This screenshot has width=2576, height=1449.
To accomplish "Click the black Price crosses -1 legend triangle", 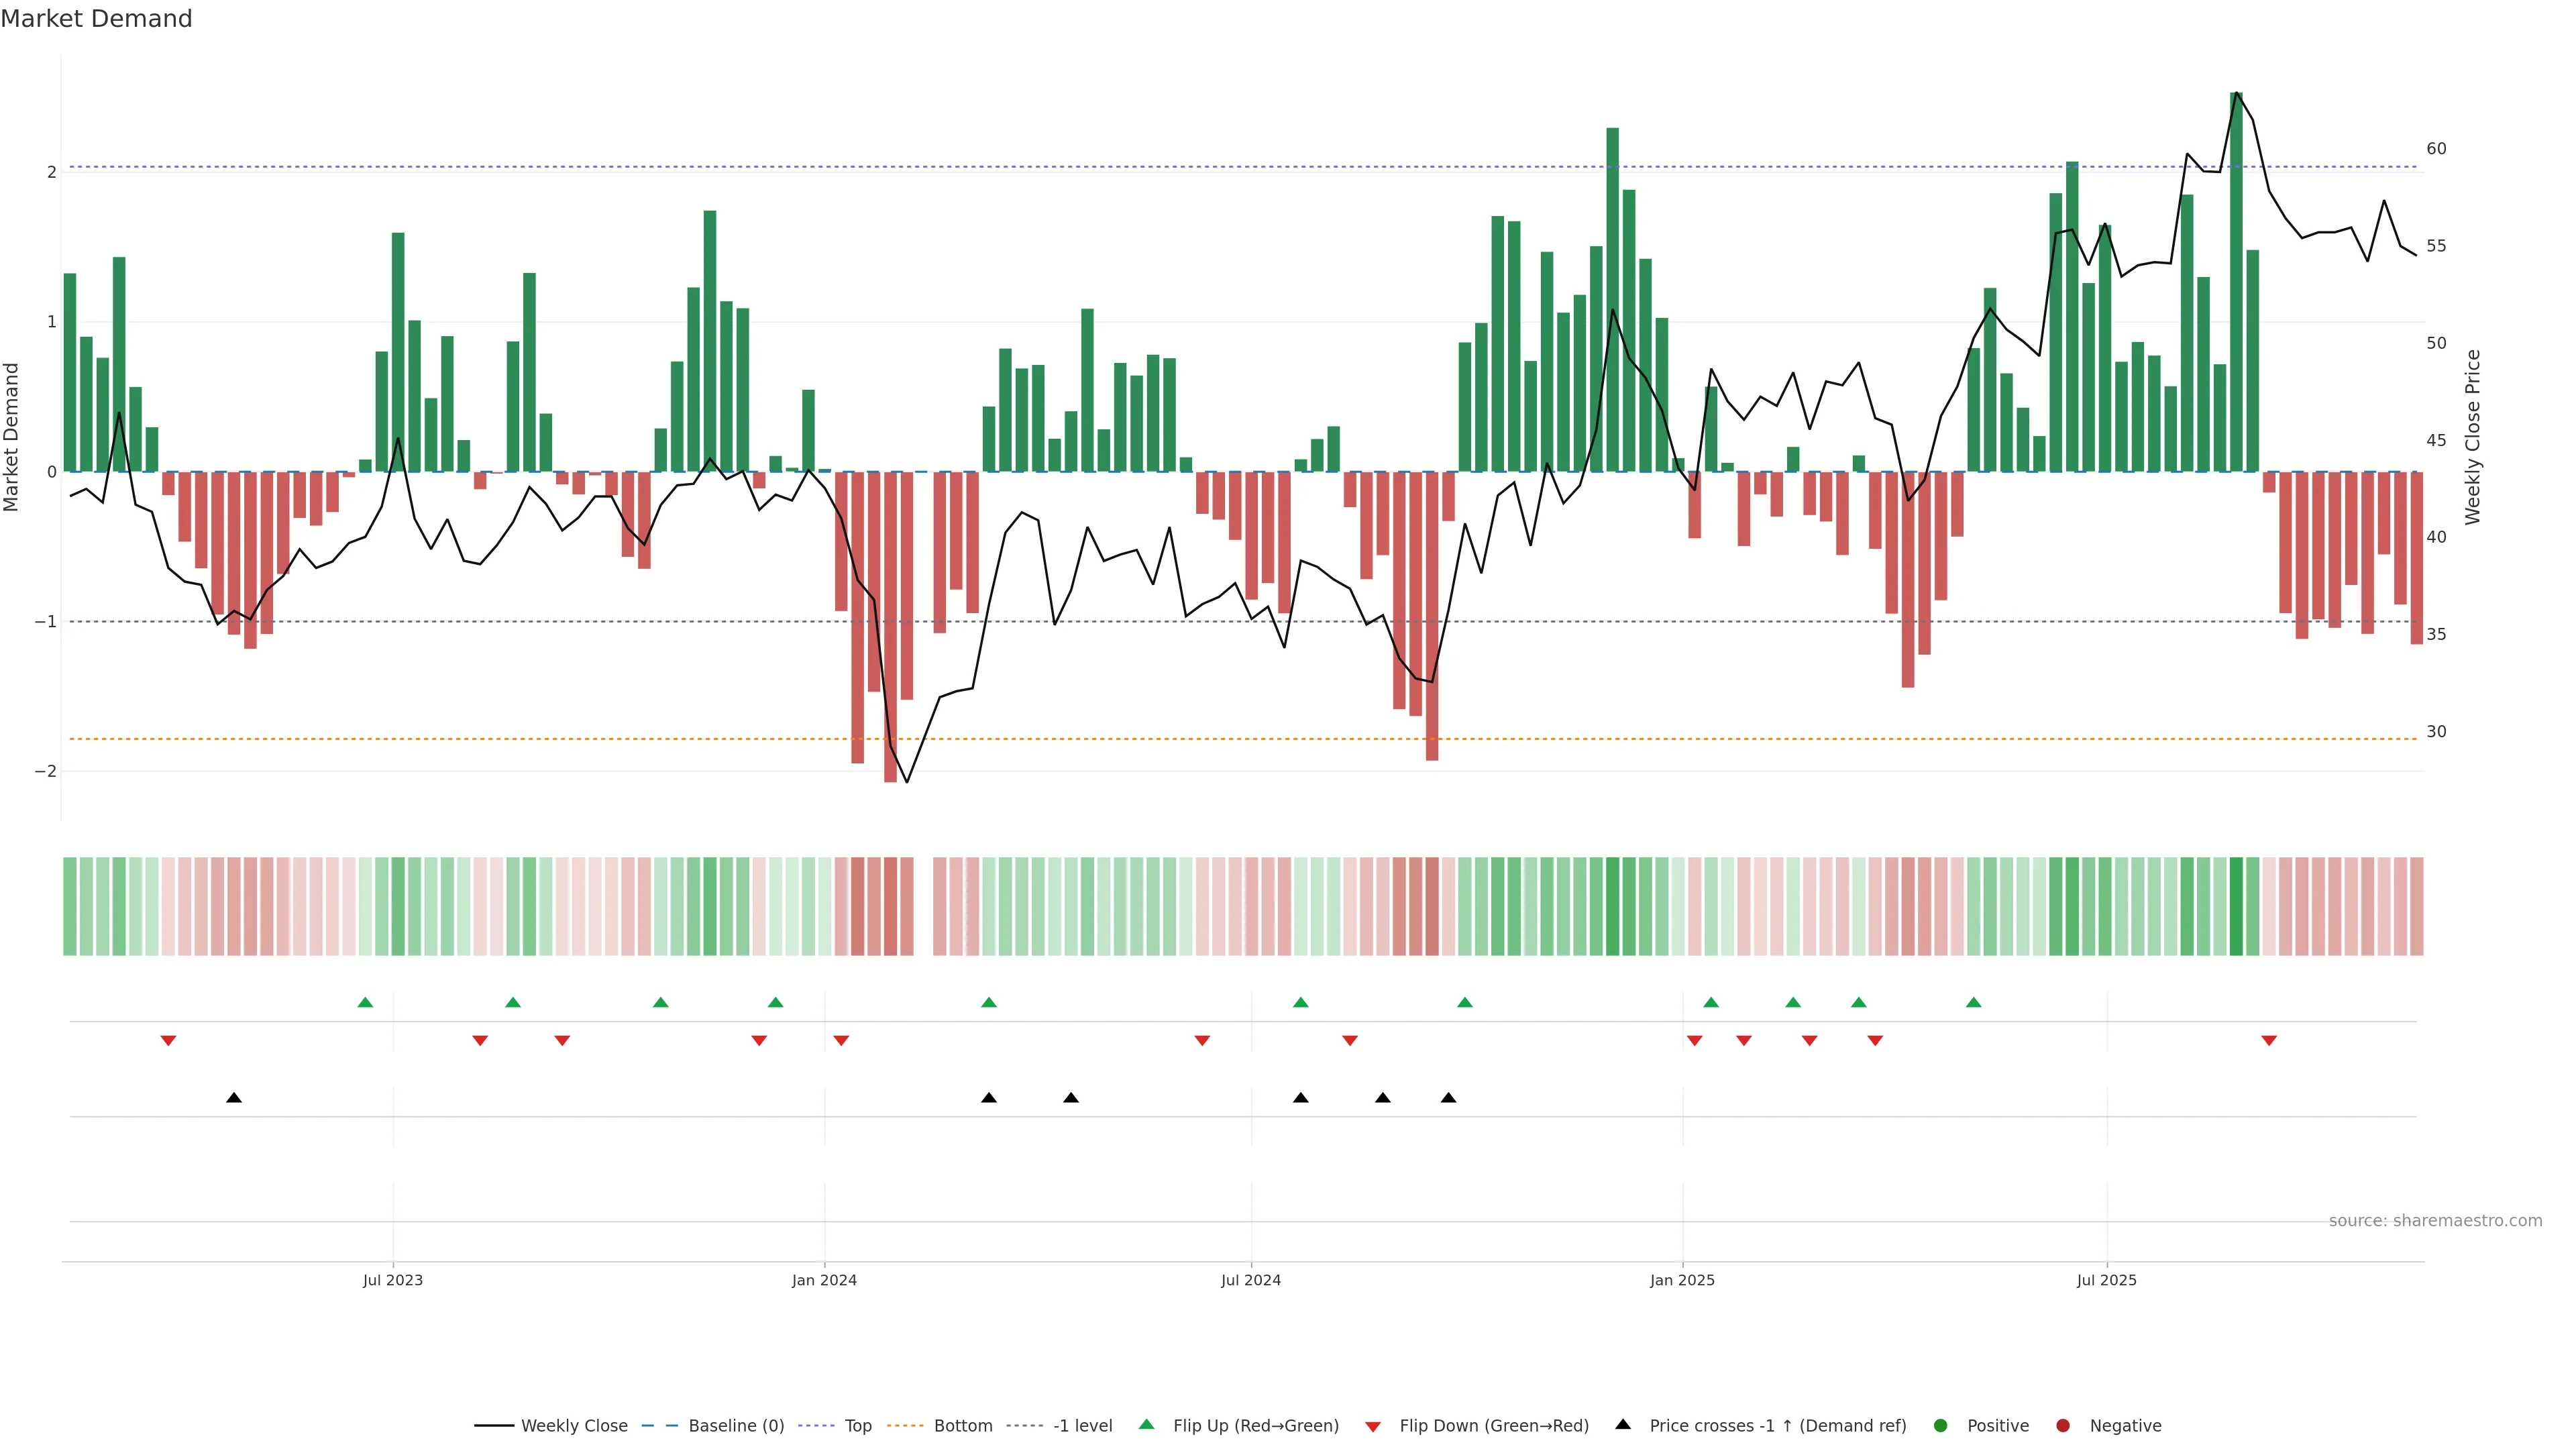I will point(1623,1424).
